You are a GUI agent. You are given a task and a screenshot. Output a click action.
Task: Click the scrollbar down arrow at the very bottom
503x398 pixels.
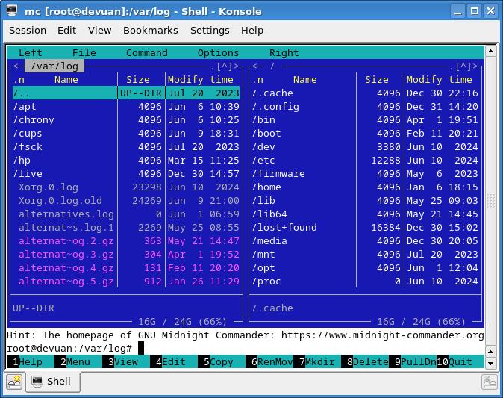(491, 364)
